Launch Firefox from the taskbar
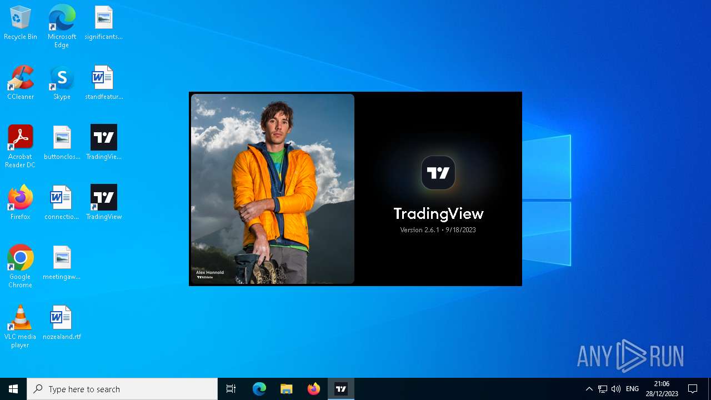 click(314, 389)
